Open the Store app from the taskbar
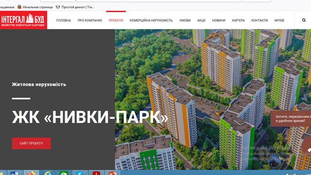Screen dimensions: 311x175 point(64,173)
